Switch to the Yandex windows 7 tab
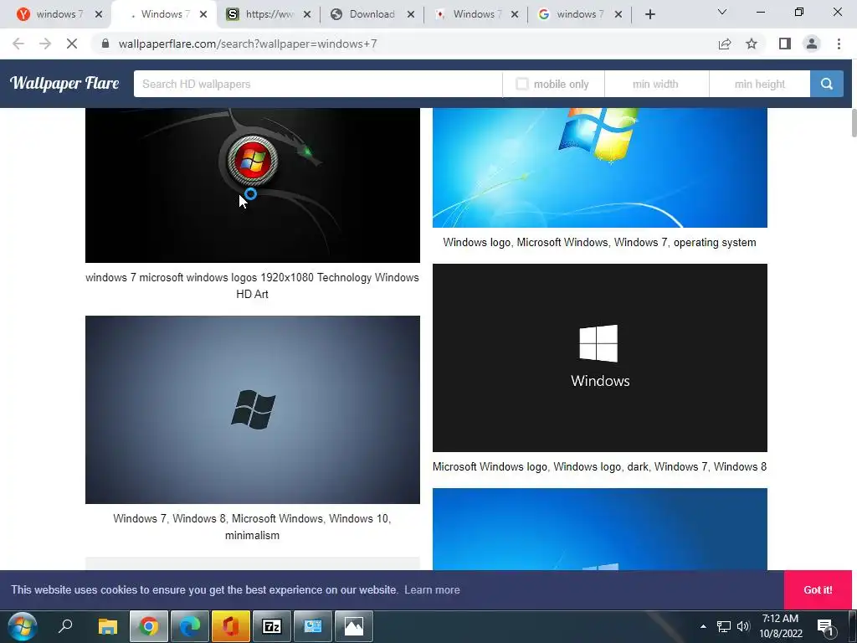This screenshot has width=857, height=643. [x=52, y=14]
